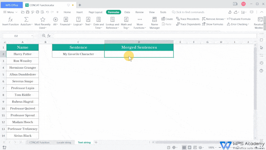Open the Insert Function dialog
266x150 pixels.
pyautogui.click(x=11, y=21)
